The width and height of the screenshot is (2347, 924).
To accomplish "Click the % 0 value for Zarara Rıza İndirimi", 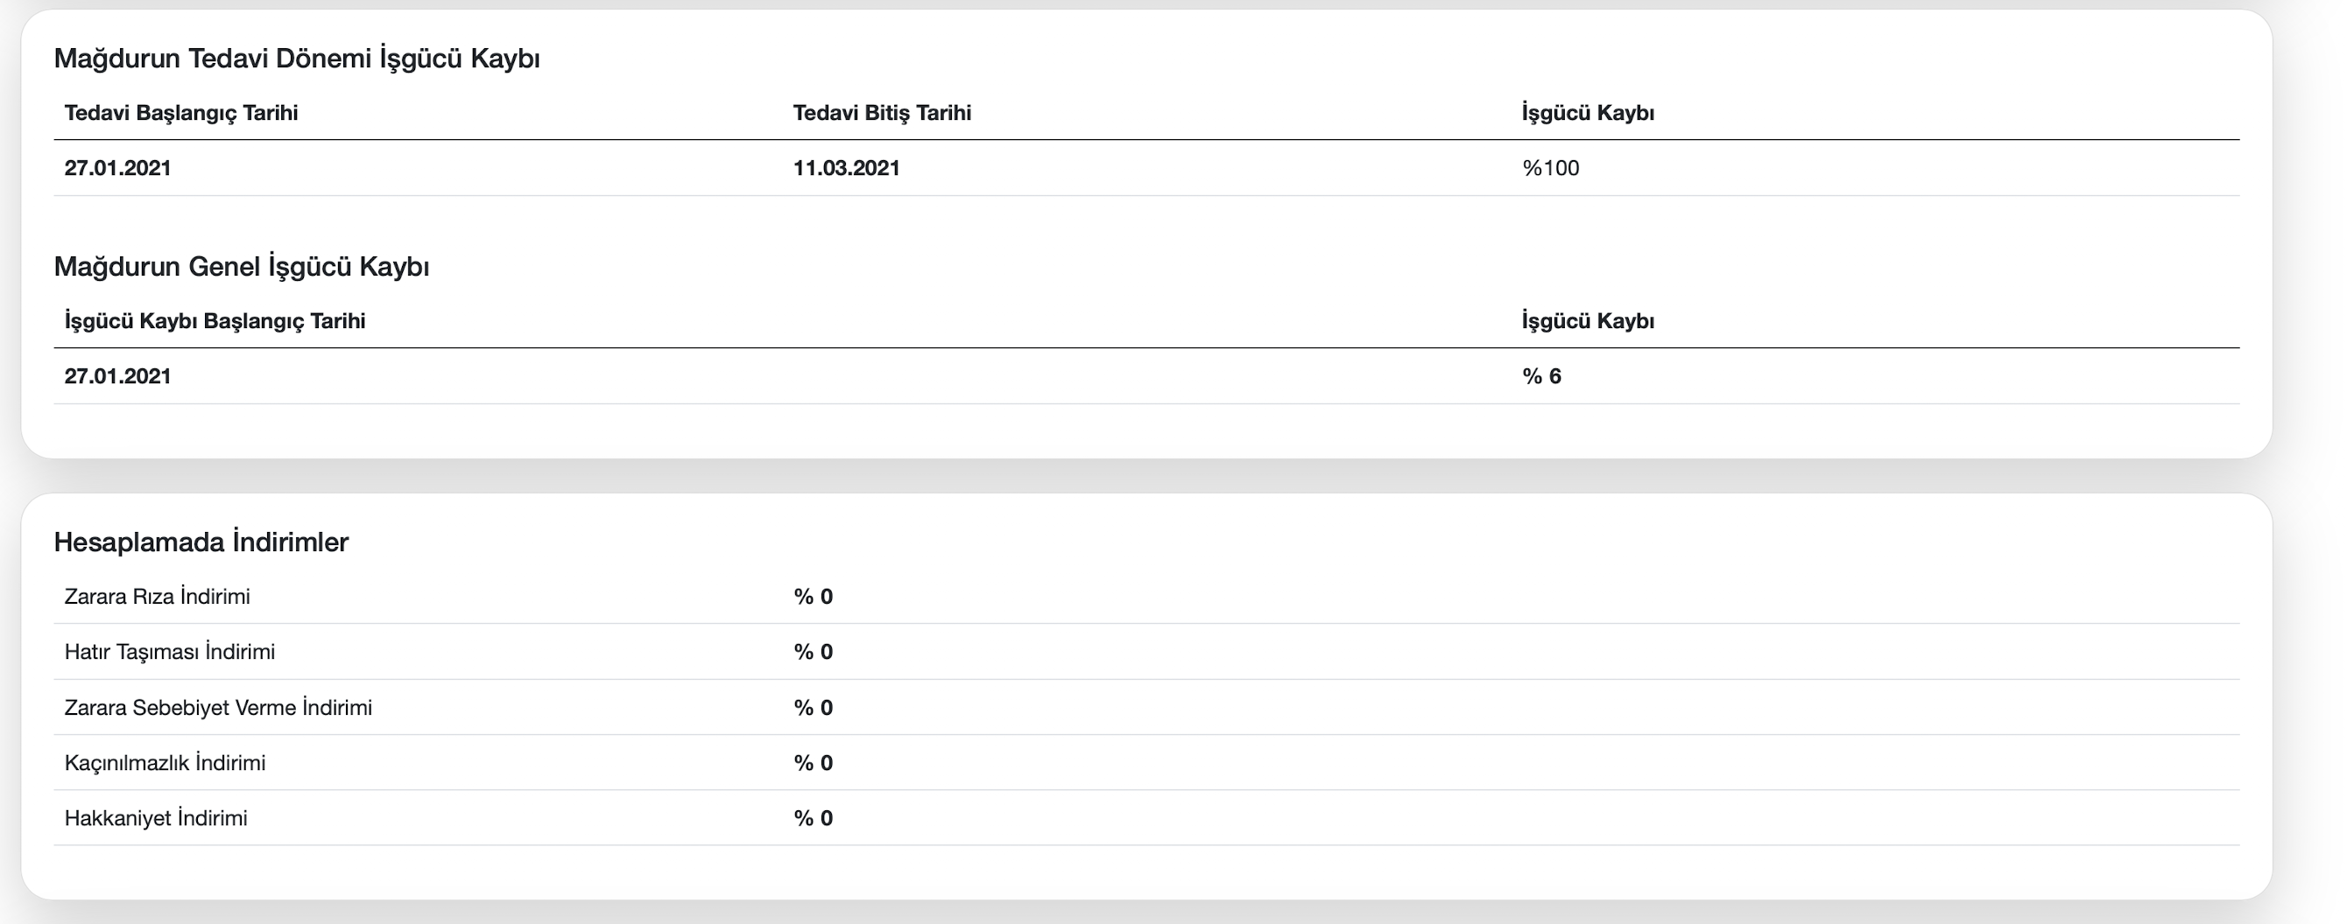I will pos(813,597).
